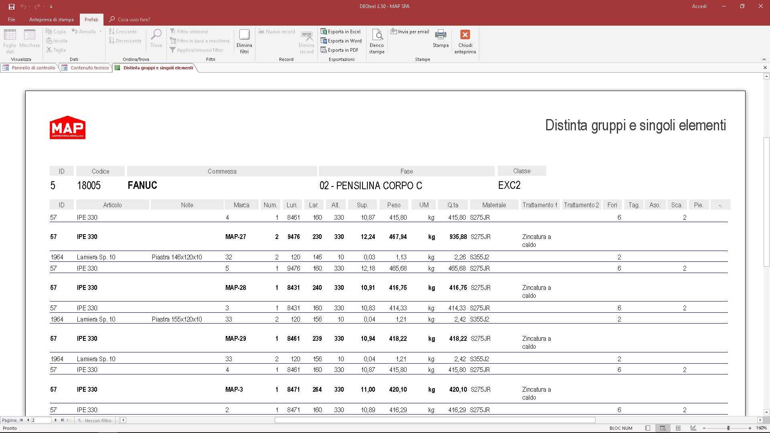This screenshot has height=433, width=770.
Task: Click the 160% zoom level value
Action: tap(761, 428)
